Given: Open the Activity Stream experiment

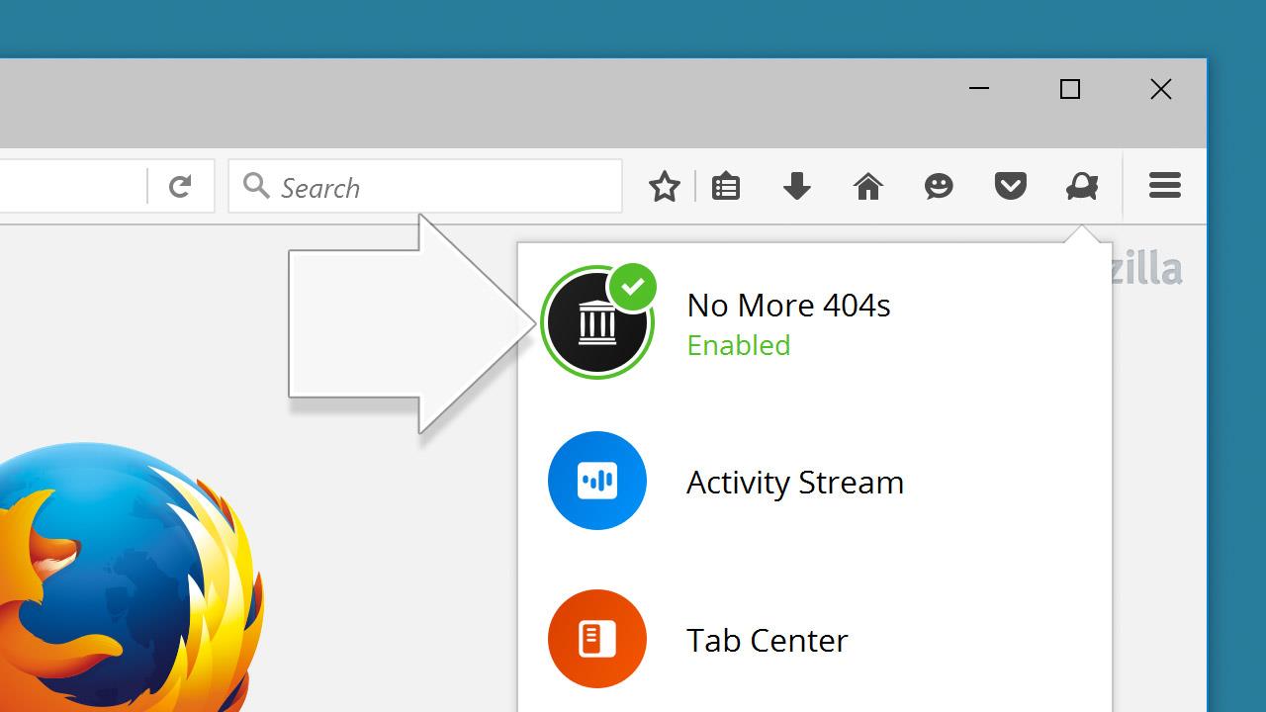Looking at the screenshot, I should [815, 481].
